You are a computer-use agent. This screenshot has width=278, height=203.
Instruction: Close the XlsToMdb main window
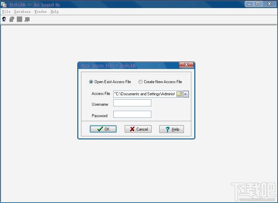270,4
